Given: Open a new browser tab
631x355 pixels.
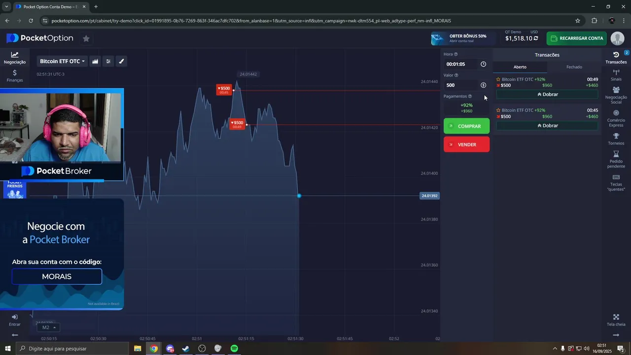Looking at the screenshot, I should pos(96,7).
